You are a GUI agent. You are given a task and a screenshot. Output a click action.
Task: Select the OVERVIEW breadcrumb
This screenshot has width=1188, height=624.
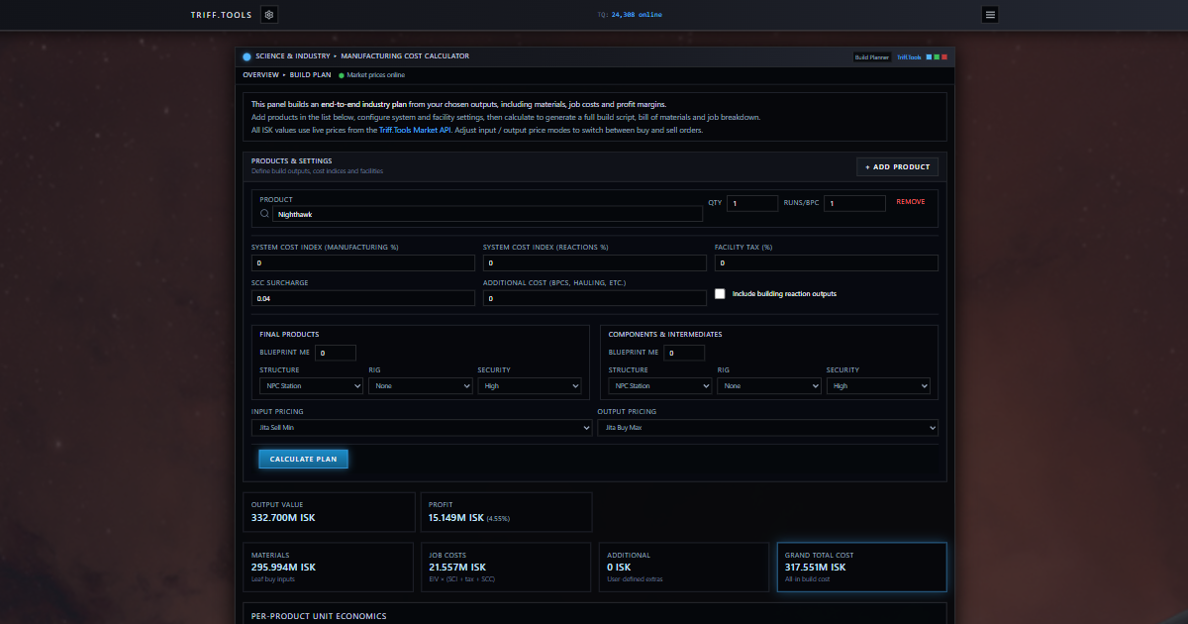261,75
